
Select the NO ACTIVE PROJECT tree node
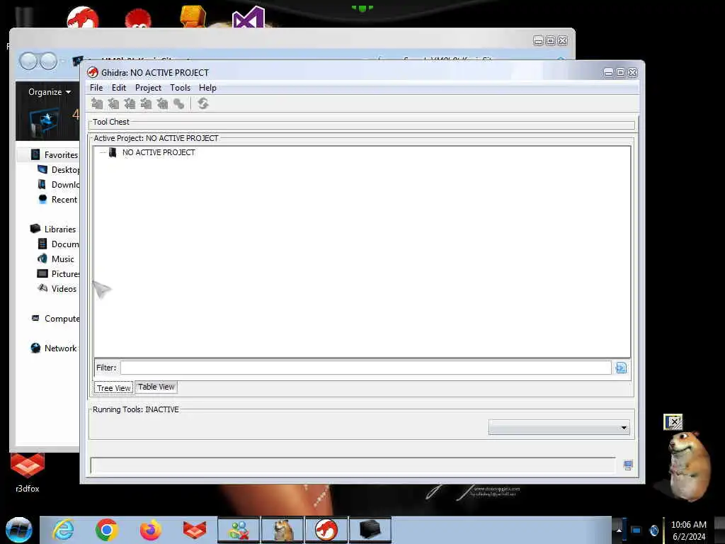[x=159, y=152]
